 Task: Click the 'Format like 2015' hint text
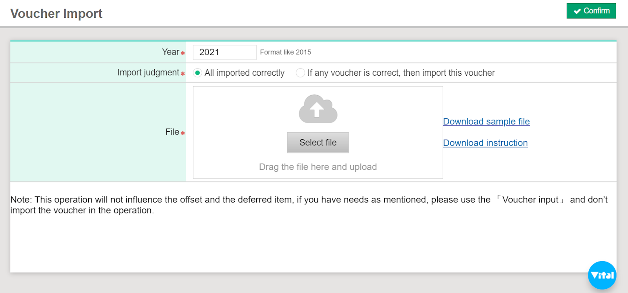coord(285,52)
